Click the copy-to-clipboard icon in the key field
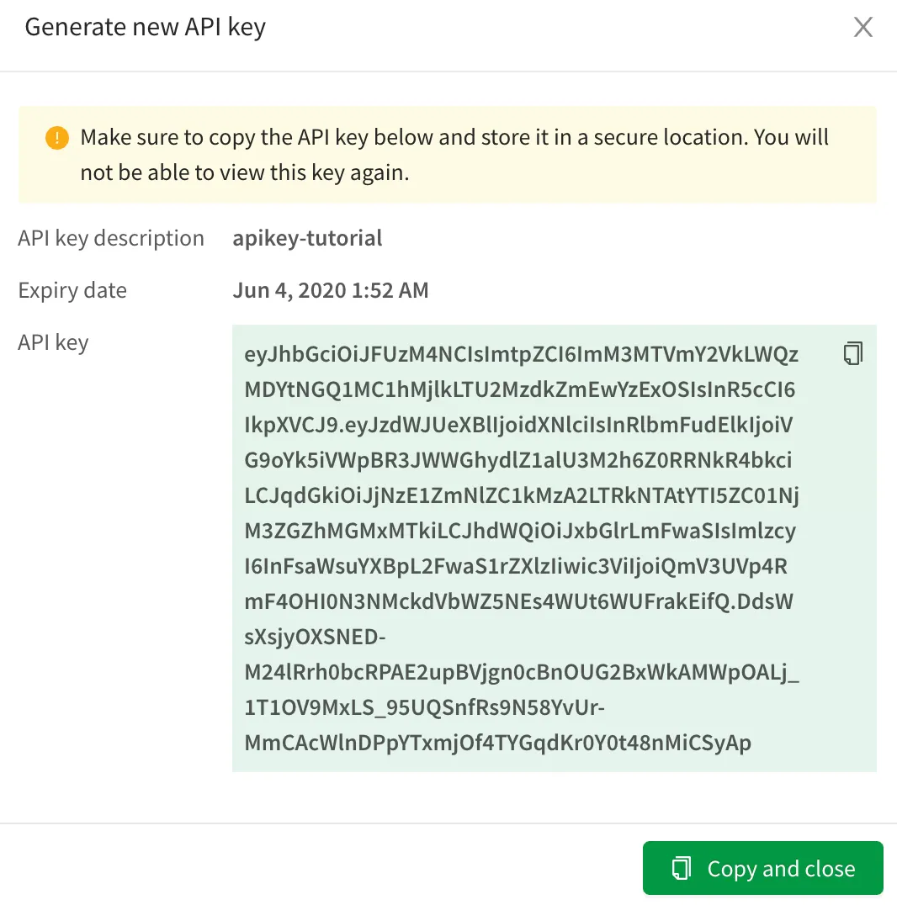 (x=852, y=353)
